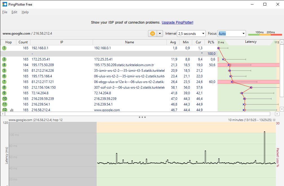This screenshot has width=284, height=186.
Task: Click the Avg column header
Action: coord(173,42)
